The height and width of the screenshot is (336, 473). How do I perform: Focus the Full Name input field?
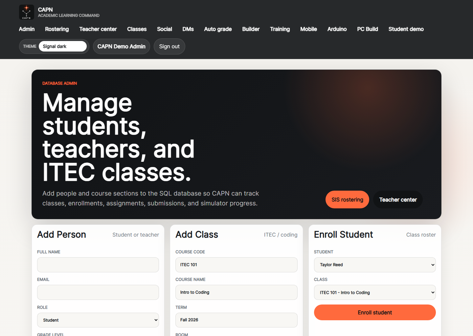tap(98, 265)
